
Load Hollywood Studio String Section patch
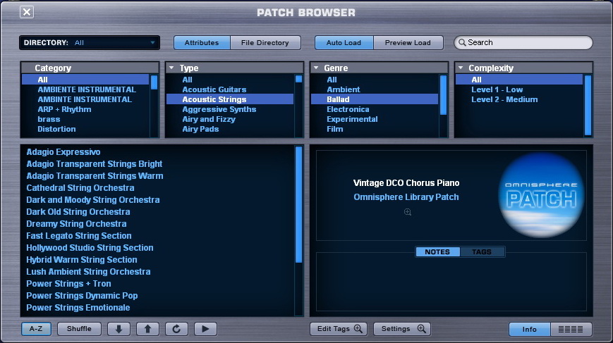[x=90, y=248]
